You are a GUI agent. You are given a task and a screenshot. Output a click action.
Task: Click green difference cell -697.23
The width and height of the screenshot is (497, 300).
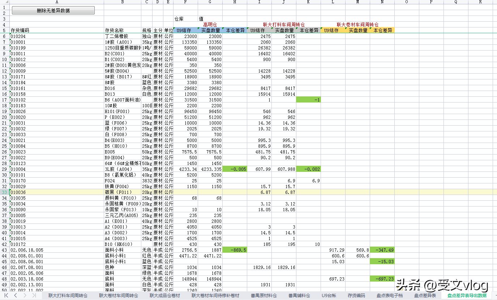tap(382, 279)
